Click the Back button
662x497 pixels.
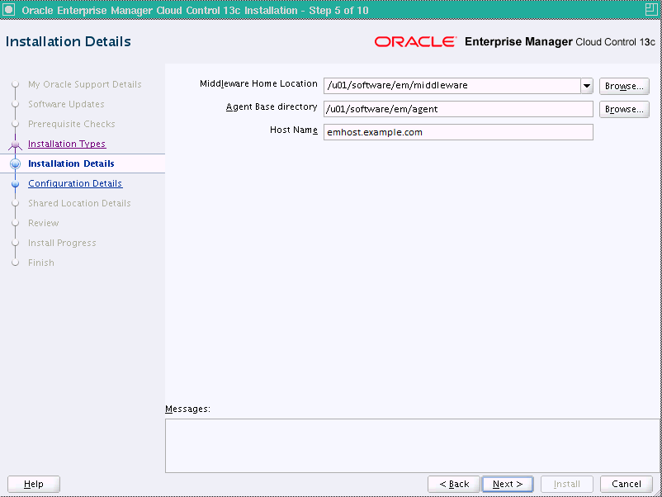[454, 484]
